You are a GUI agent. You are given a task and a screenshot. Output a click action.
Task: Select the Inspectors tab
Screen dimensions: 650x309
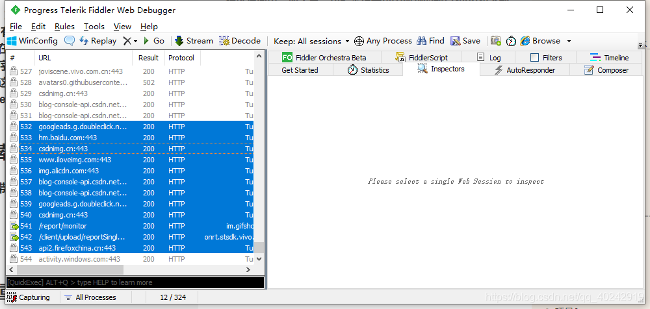pos(441,69)
